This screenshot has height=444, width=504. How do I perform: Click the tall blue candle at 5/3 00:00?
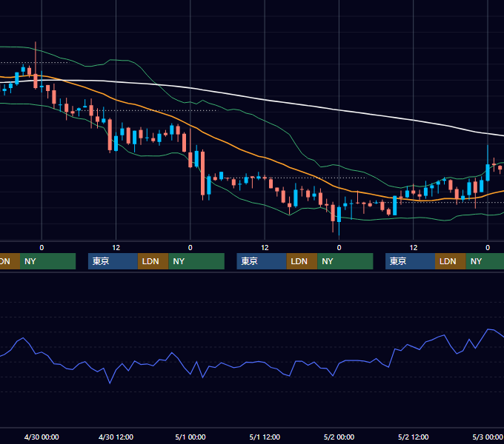(x=488, y=172)
